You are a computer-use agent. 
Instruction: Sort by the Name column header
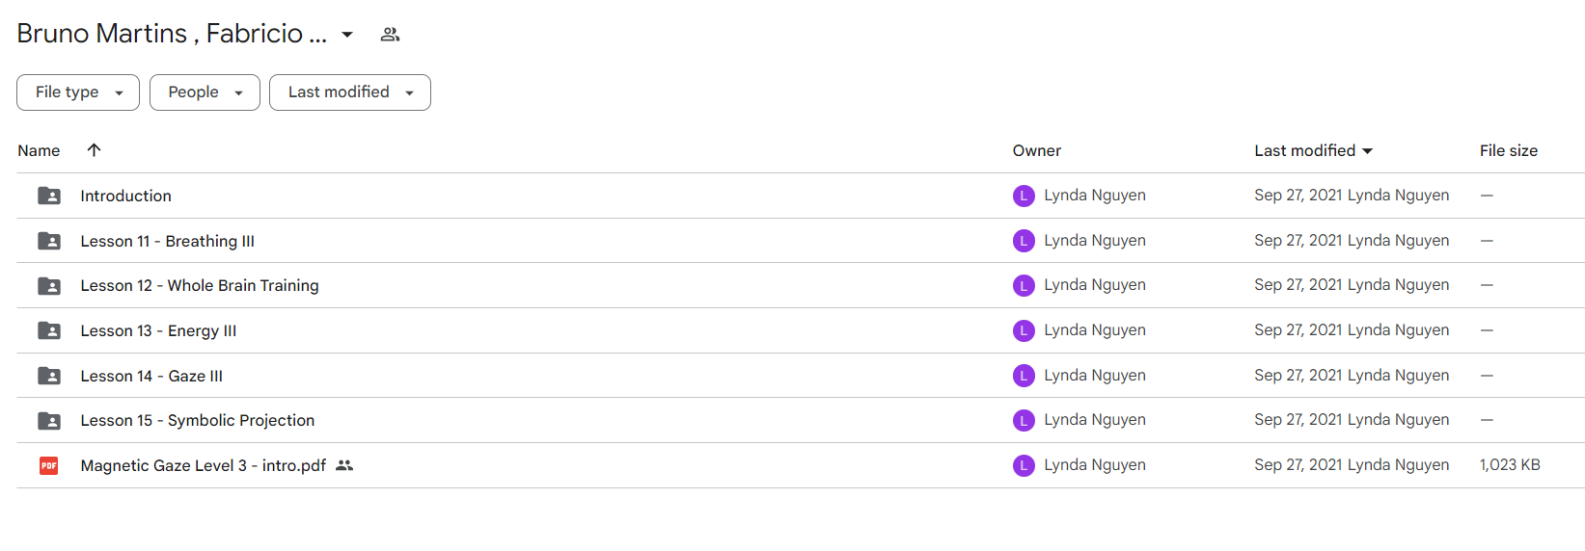[x=39, y=150]
